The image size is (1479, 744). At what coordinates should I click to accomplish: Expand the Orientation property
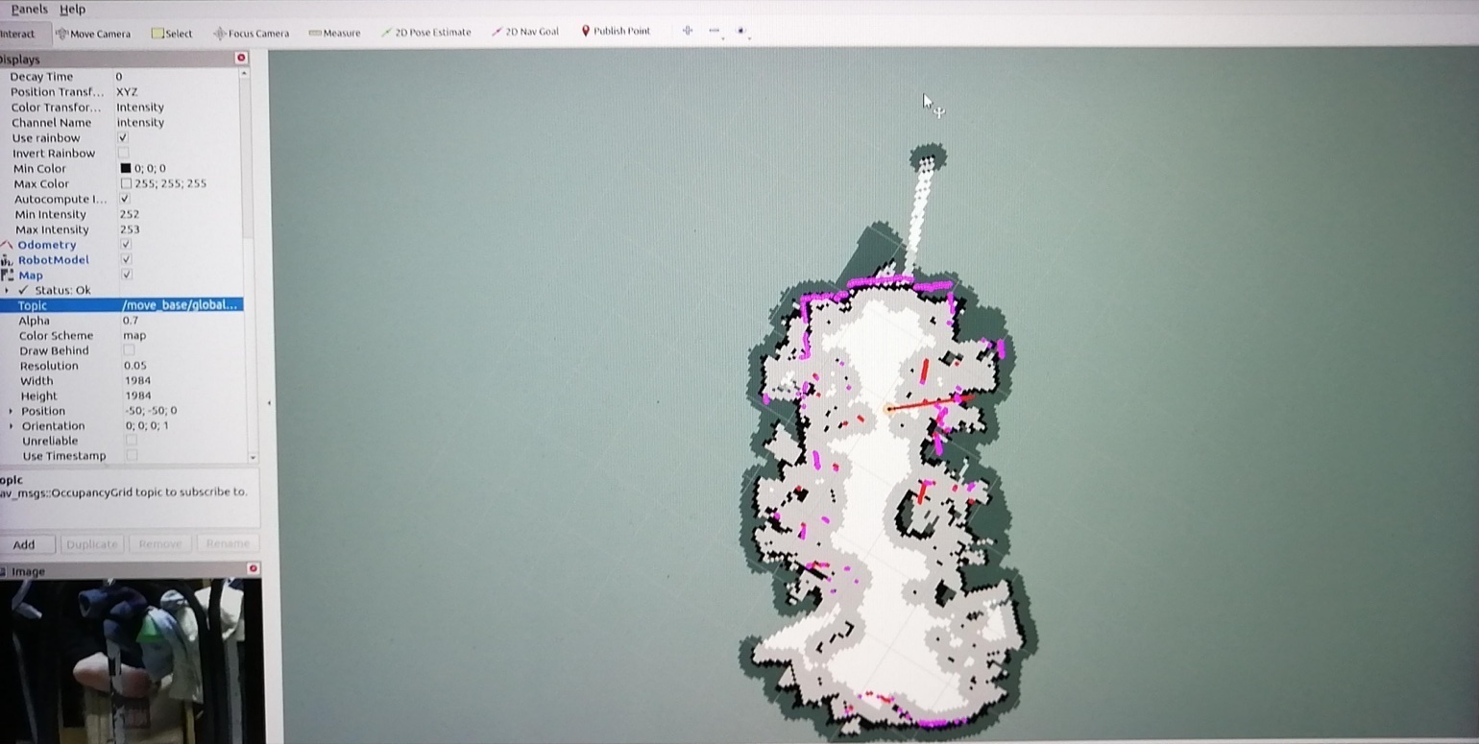pyautogui.click(x=11, y=426)
